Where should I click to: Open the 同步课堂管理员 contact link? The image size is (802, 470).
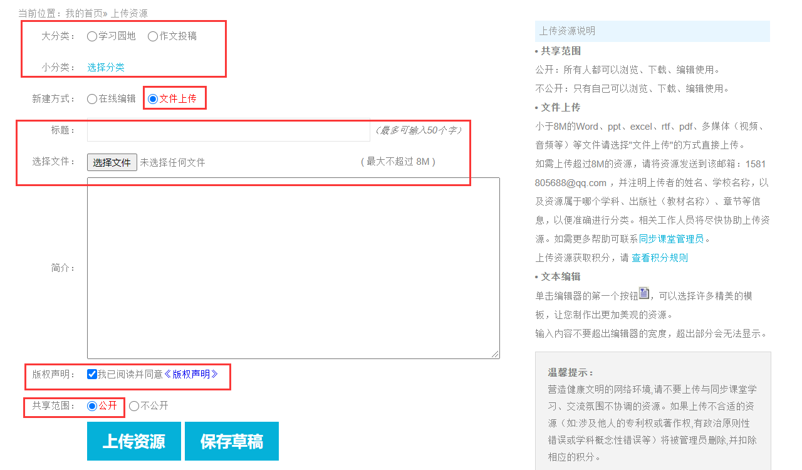[x=671, y=239]
